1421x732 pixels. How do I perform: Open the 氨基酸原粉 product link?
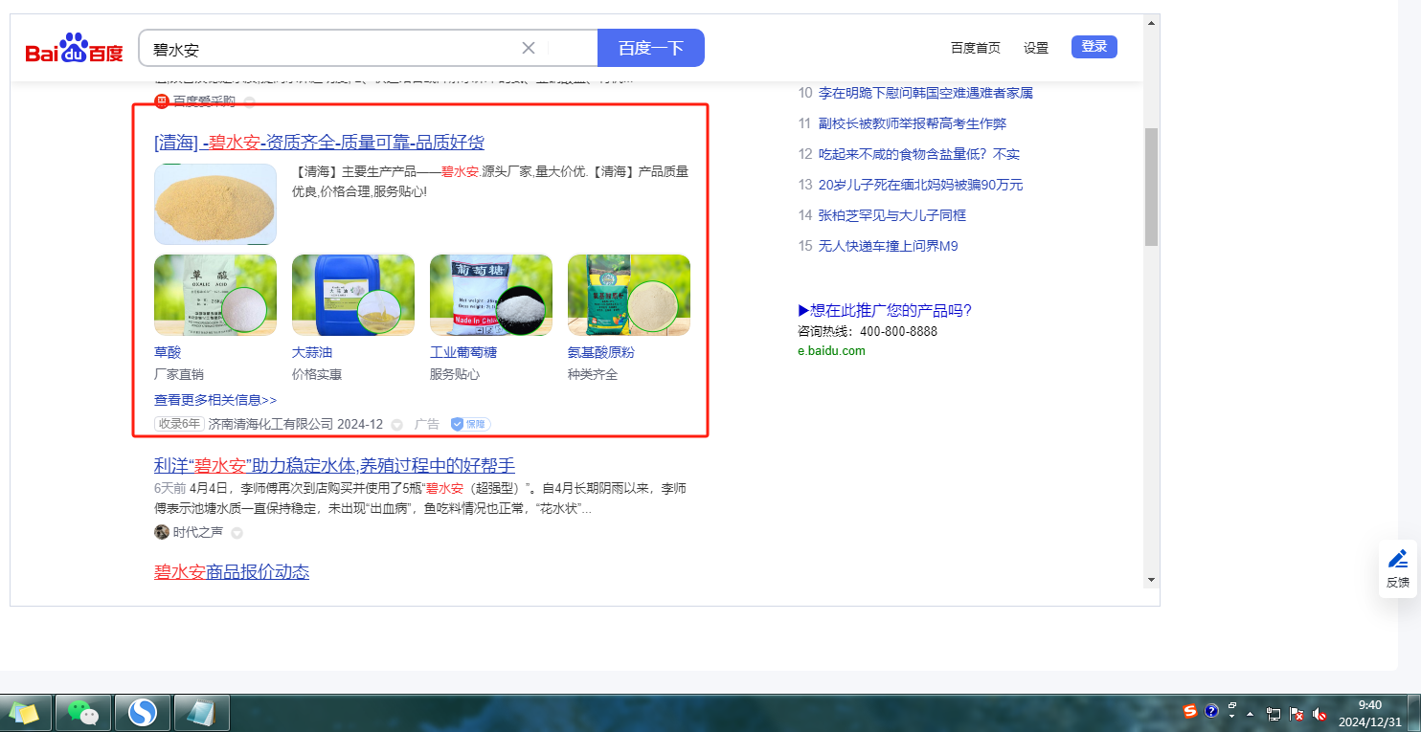[601, 352]
